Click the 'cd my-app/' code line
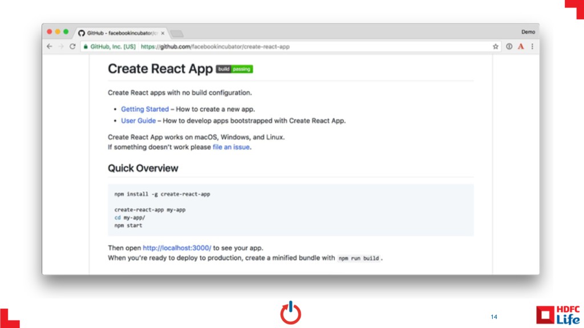 [x=129, y=218]
